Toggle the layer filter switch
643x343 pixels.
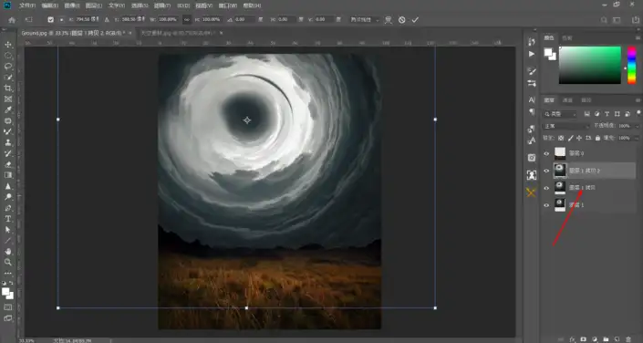pyautogui.click(x=638, y=113)
